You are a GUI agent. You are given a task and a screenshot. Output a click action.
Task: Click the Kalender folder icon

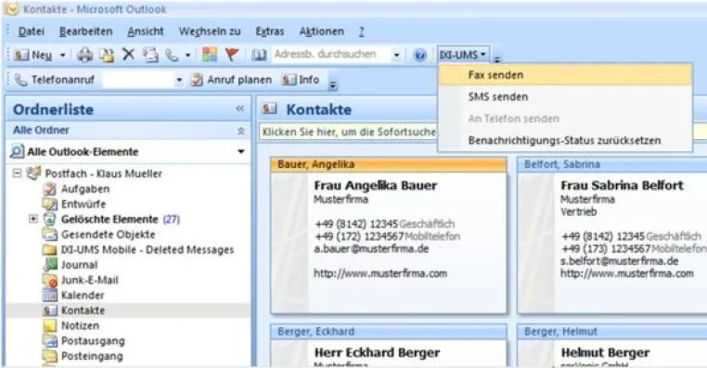pyautogui.click(x=49, y=296)
